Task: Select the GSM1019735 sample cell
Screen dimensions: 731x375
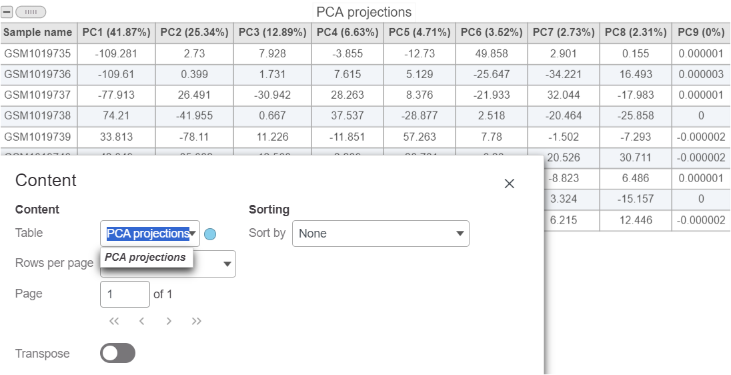Action: pyautogui.click(x=37, y=53)
